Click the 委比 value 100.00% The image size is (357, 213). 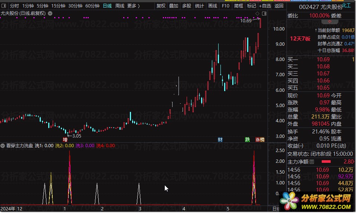pyautogui.click(x=319, y=16)
